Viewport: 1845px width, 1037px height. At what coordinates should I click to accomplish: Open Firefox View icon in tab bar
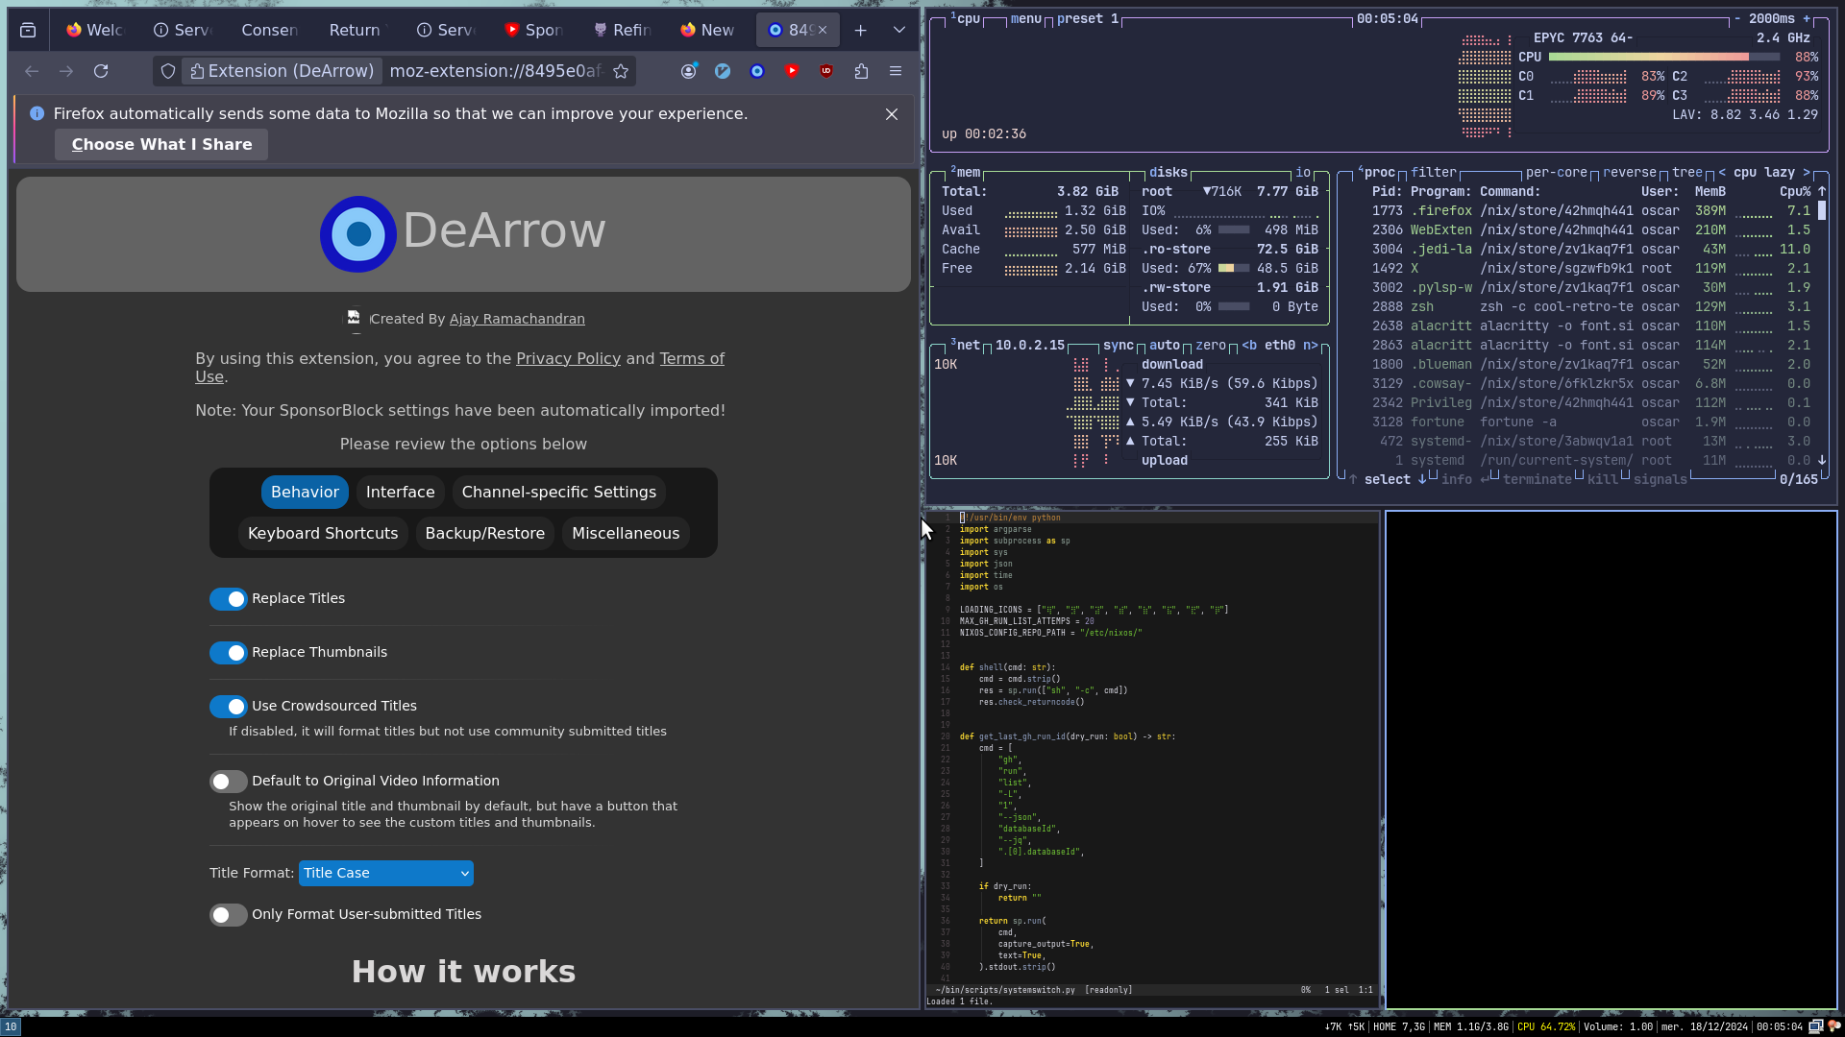click(28, 31)
